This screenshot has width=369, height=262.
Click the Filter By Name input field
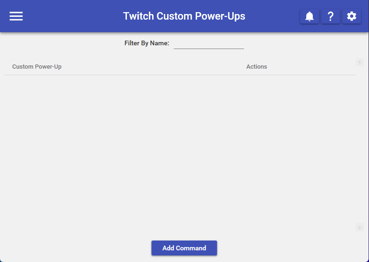point(209,43)
